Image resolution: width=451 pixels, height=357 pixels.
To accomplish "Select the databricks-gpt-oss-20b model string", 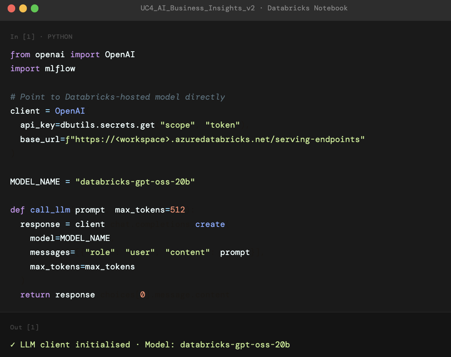I will tap(136, 181).
